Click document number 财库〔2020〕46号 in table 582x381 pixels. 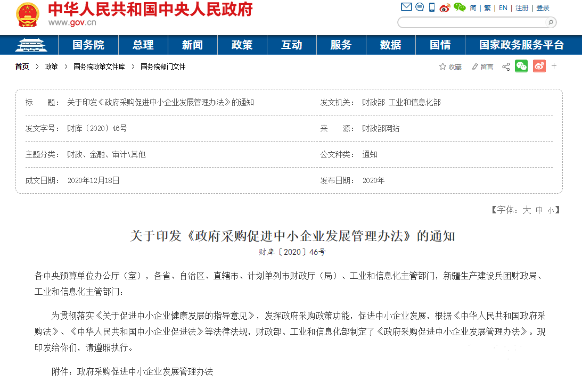point(97,128)
